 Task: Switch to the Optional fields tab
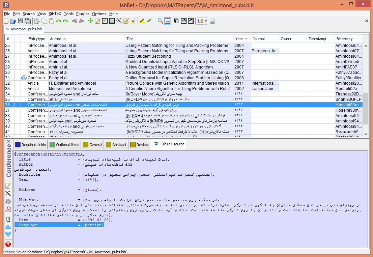click(64, 145)
